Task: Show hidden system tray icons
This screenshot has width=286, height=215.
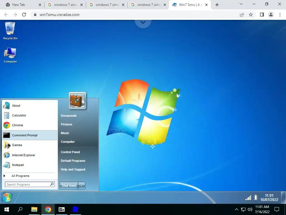Action: (236, 209)
